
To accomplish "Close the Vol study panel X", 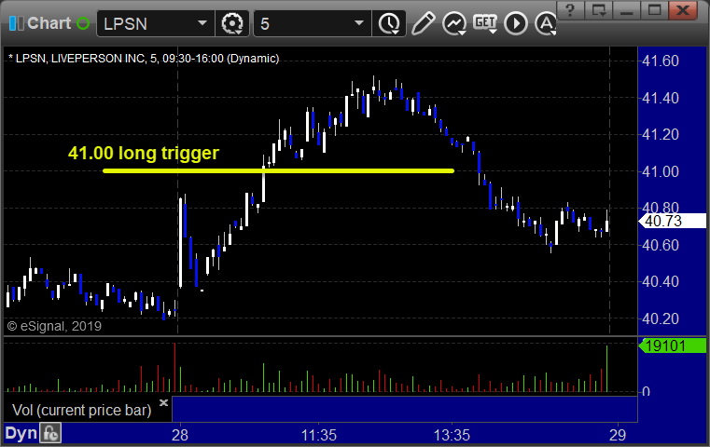I will coord(163,402).
